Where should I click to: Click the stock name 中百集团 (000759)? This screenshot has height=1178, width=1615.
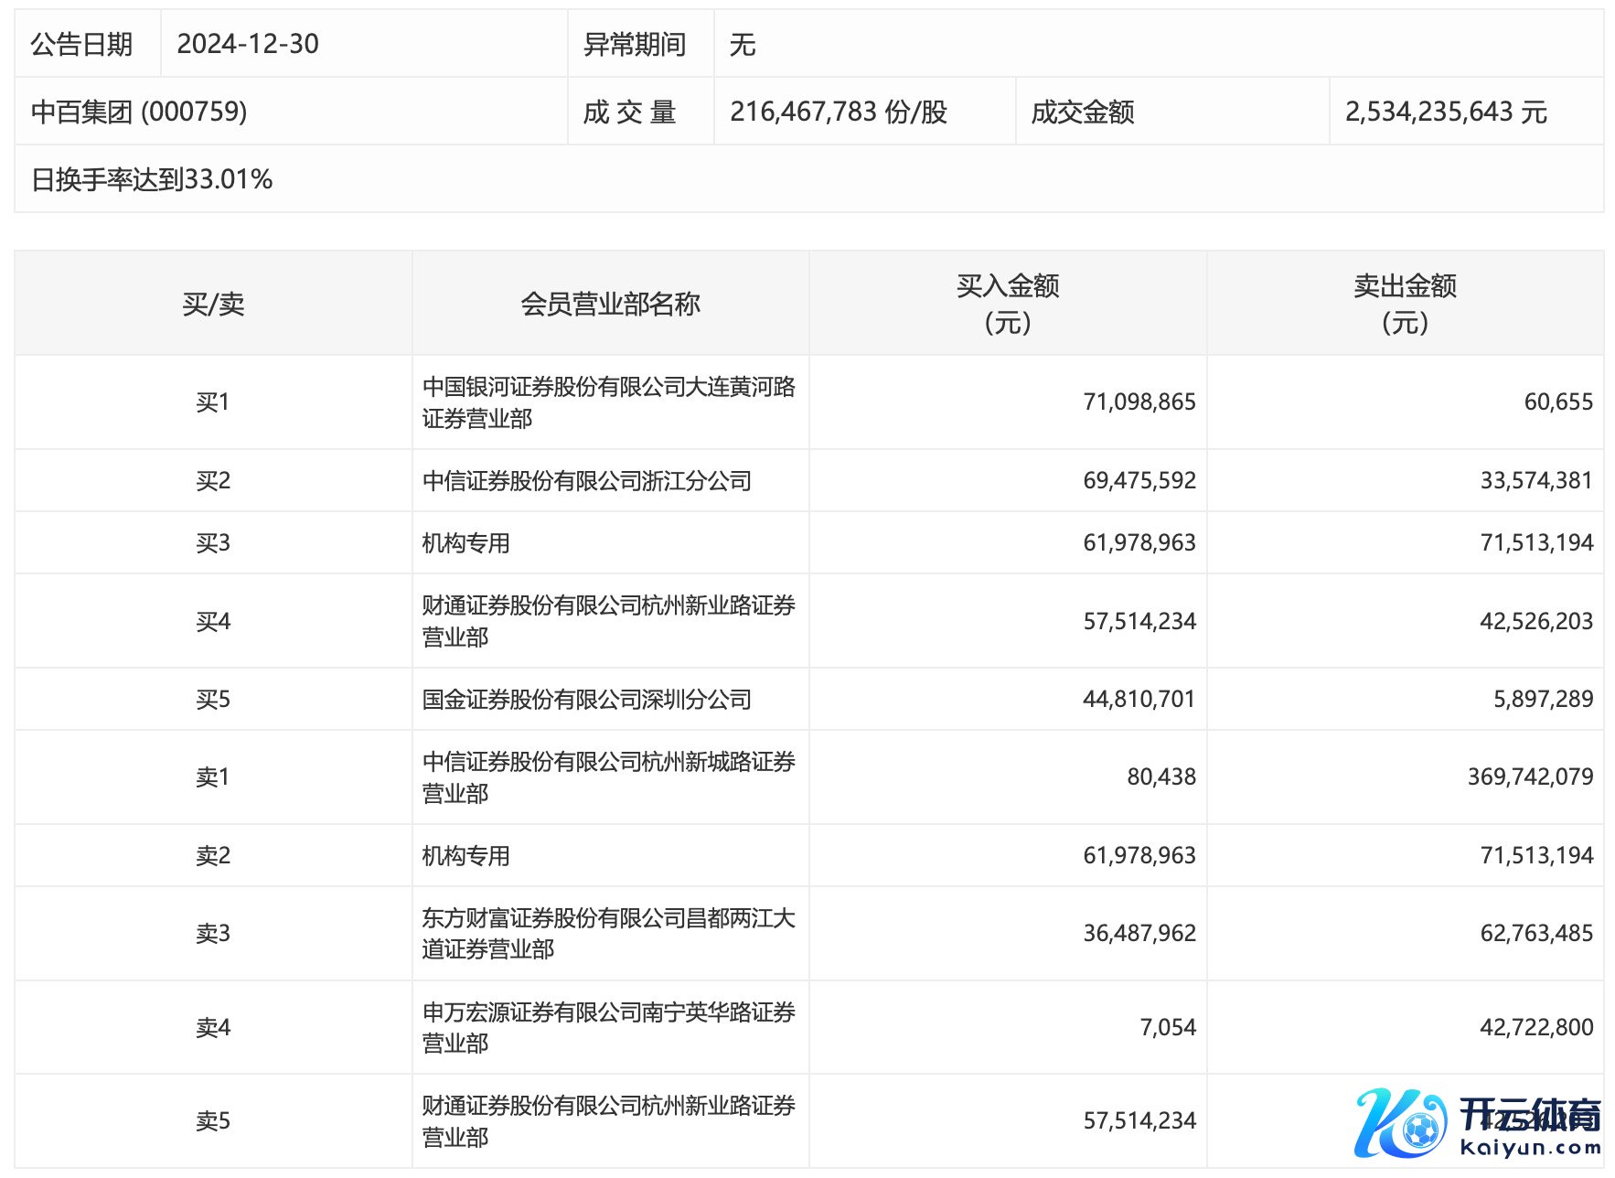pos(139,112)
